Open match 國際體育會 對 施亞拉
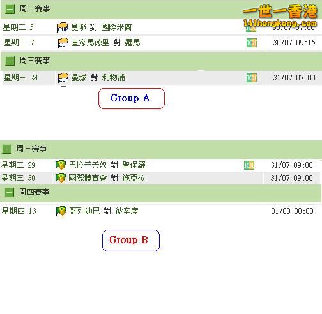Image resolution: width=322 pixels, height=314 pixels. 107,178
